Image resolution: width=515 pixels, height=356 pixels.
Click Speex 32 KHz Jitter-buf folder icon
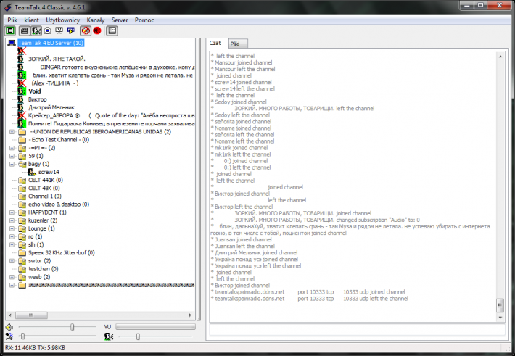[x=22, y=252]
